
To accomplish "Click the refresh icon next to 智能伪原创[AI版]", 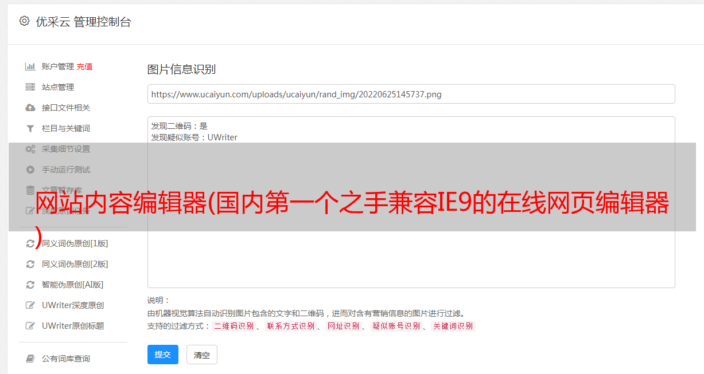I will click(x=30, y=285).
